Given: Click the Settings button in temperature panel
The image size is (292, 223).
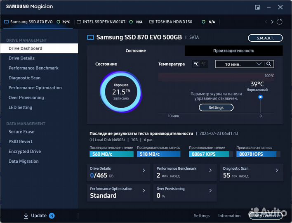Looking at the screenshot, I should click(x=216, y=108).
